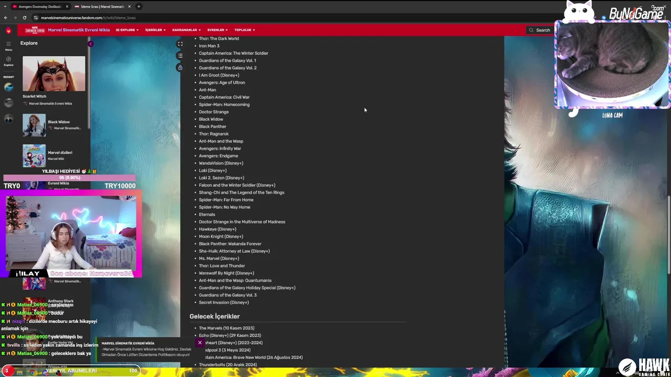This screenshot has height=377, width=671.
Task: Click the browser forward arrow
Action: click(15, 17)
